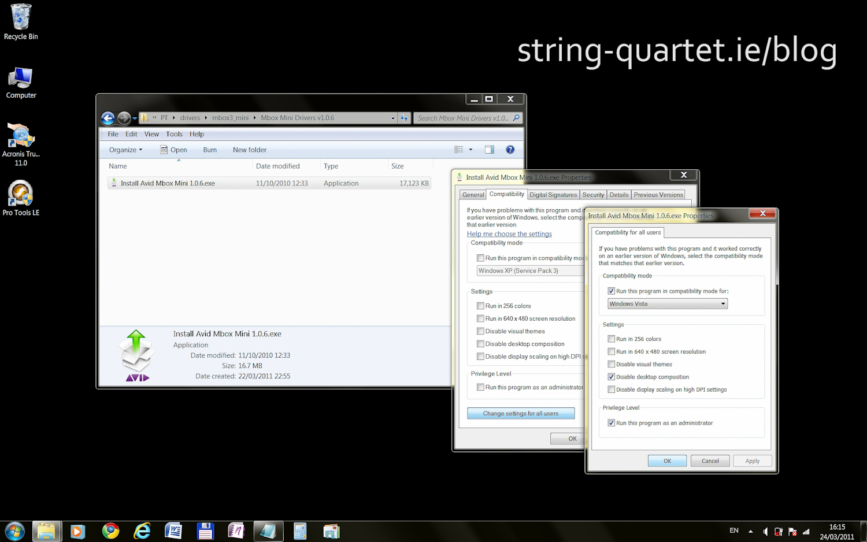Click Burn in the Explorer toolbar
The image size is (867, 542).
210,150
